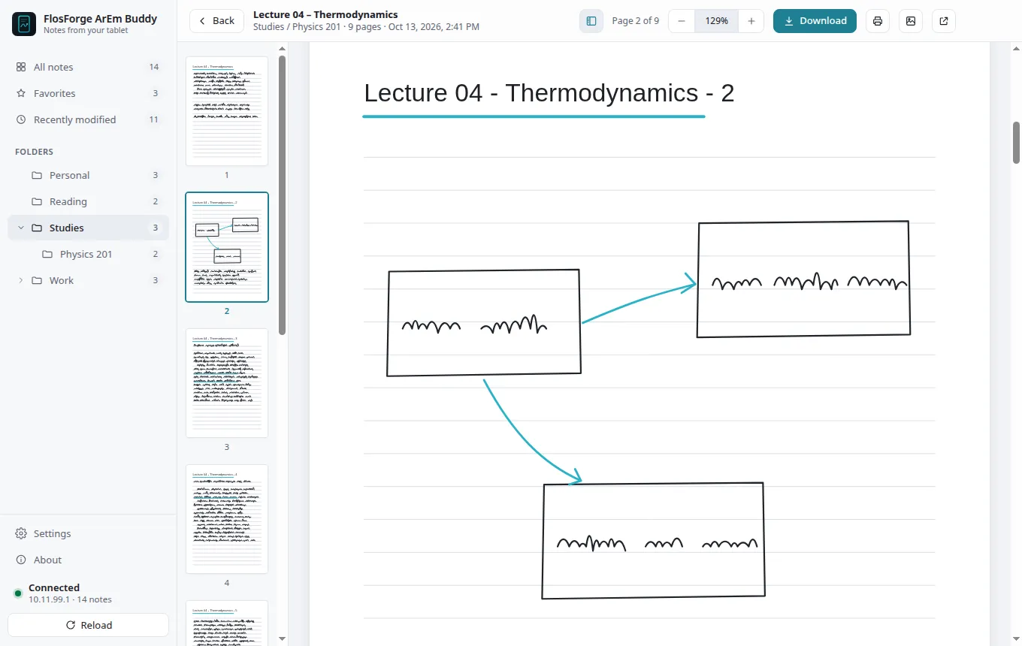Click the note path "Studies / Physics 201" subtitle

pyautogui.click(x=298, y=27)
